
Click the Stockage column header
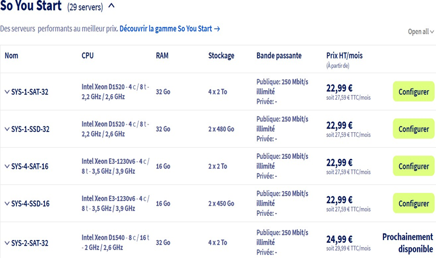coord(221,56)
